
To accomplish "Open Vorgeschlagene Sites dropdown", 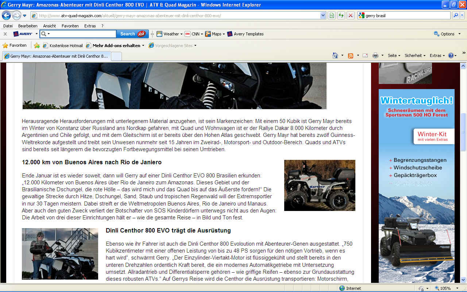I will pyautogui.click(x=173, y=46).
